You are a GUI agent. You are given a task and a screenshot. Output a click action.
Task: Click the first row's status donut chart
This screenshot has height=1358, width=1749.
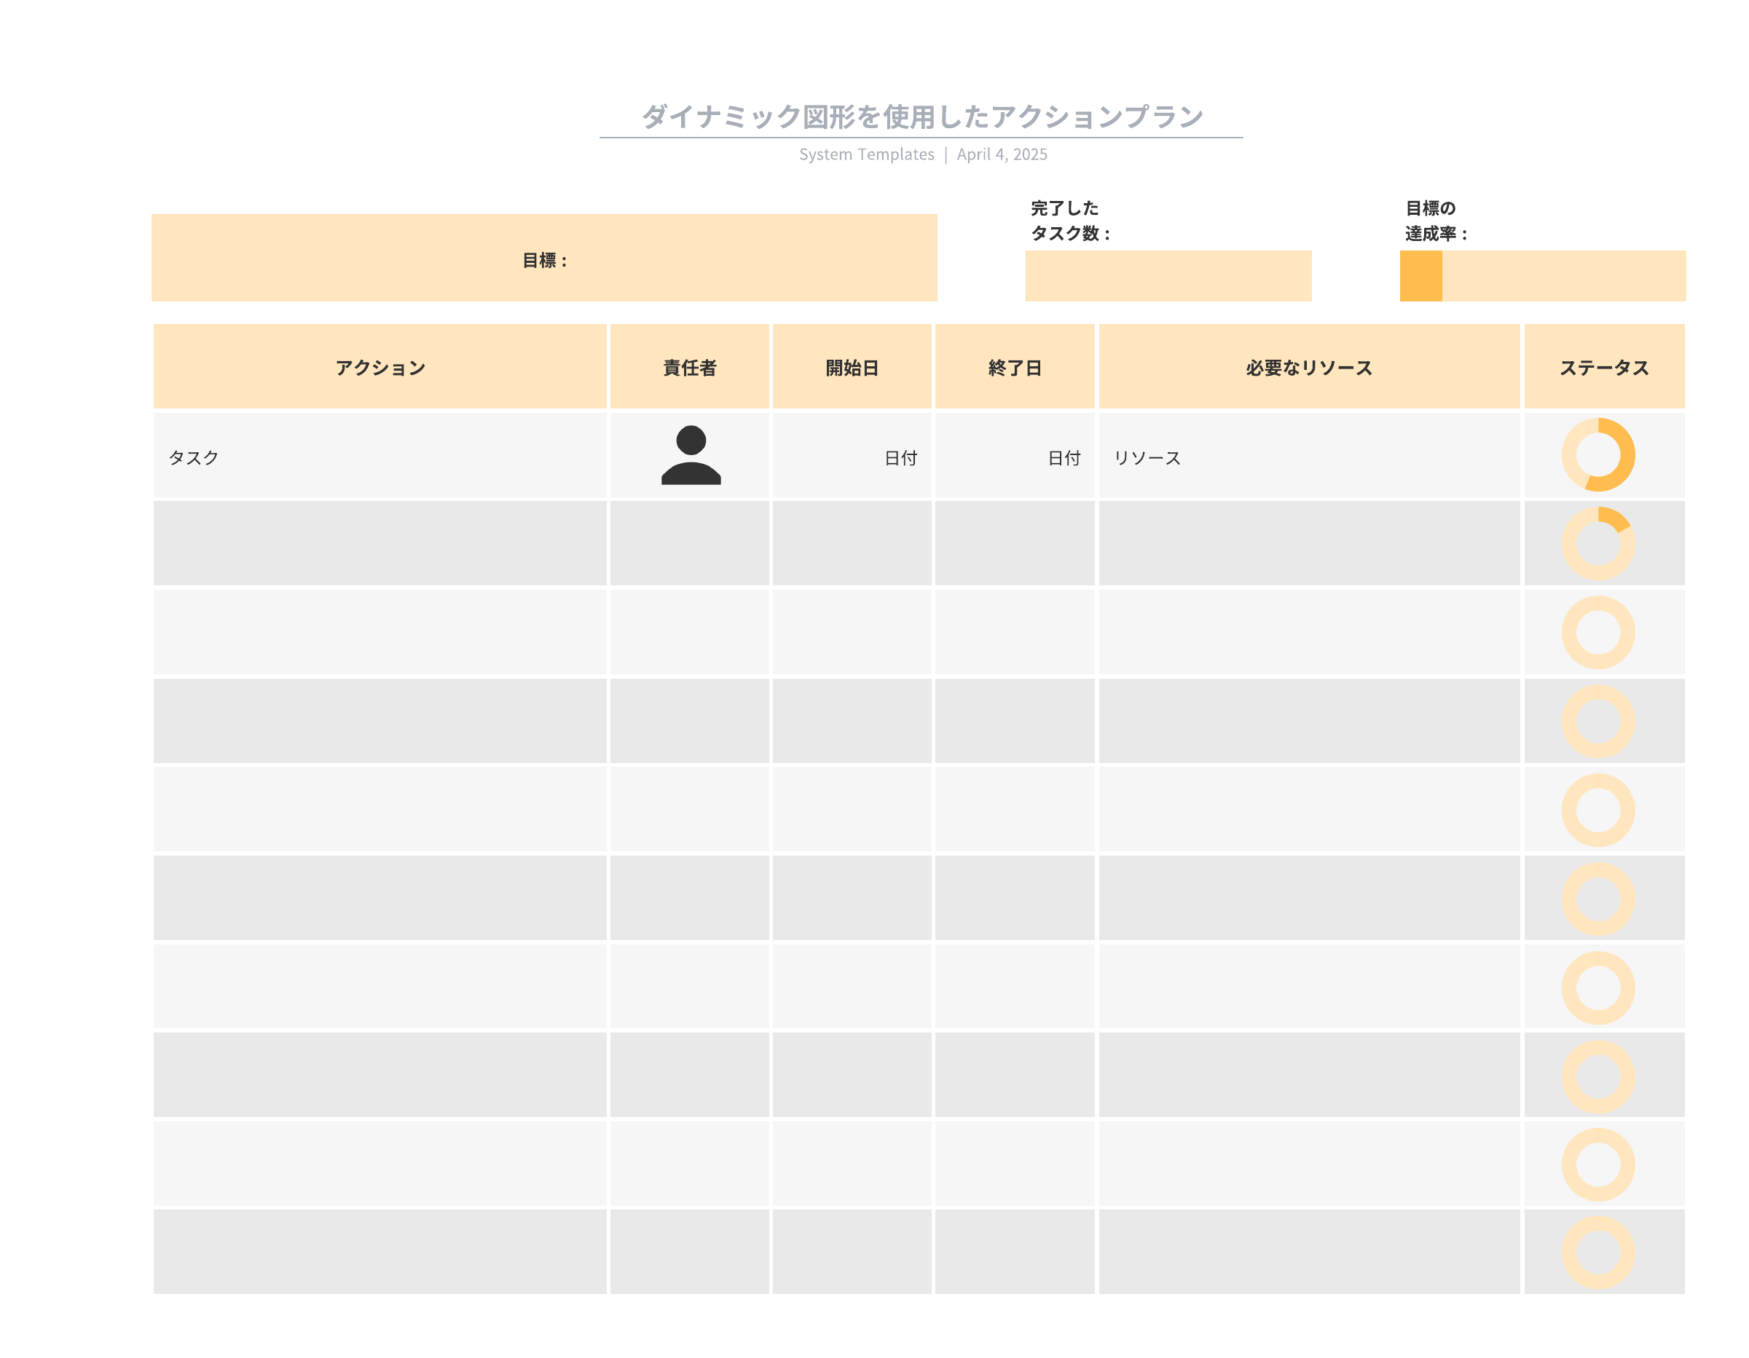[1597, 455]
